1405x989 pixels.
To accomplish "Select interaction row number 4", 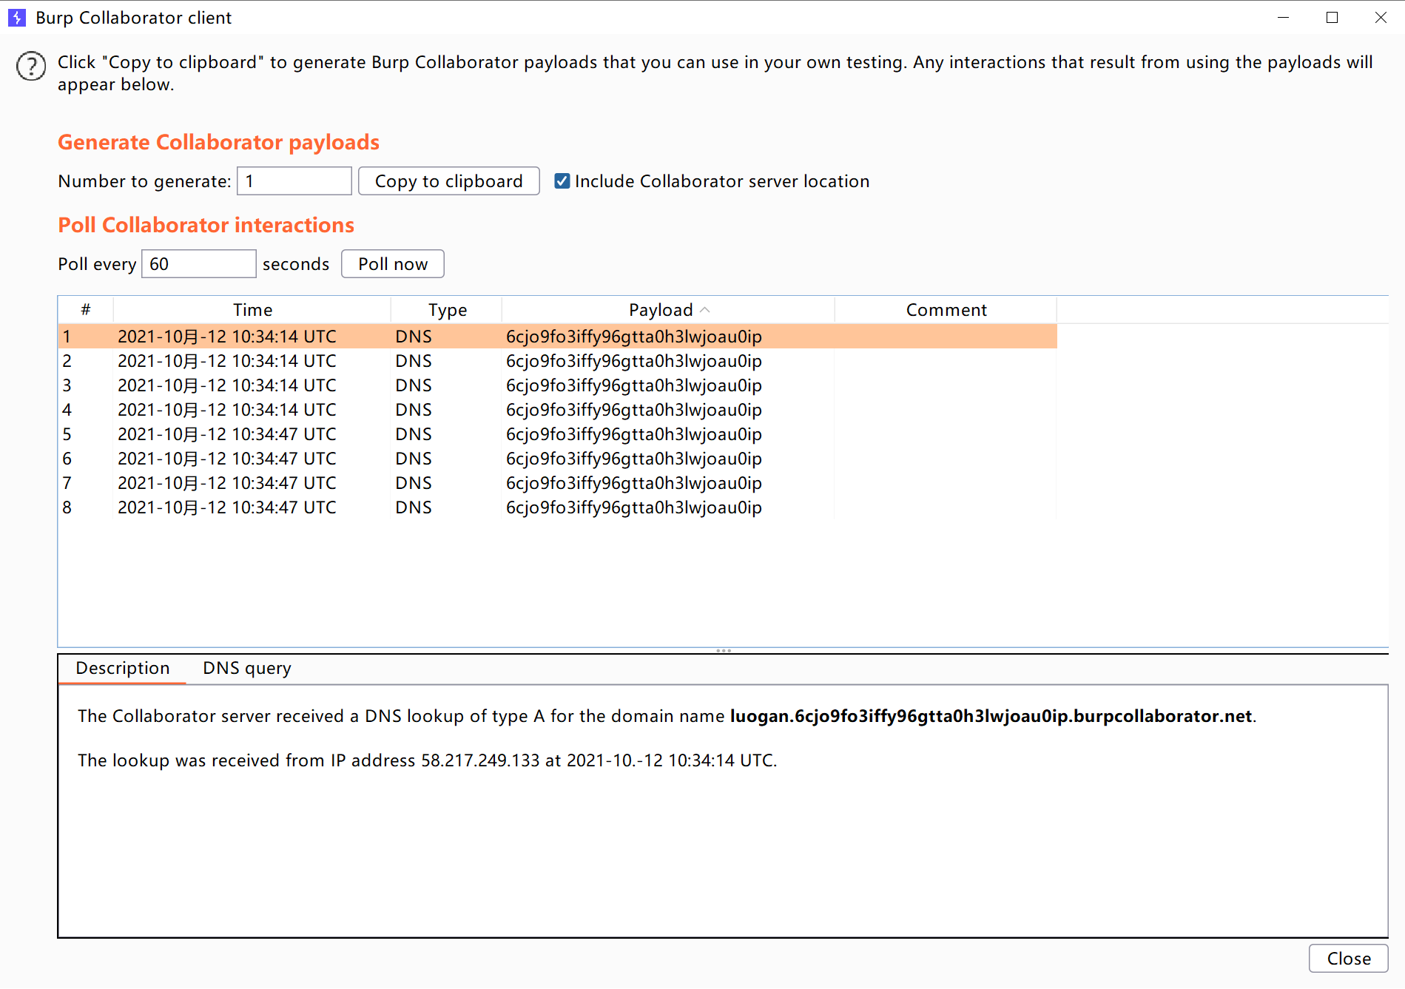I will click(x=558, y=410).
